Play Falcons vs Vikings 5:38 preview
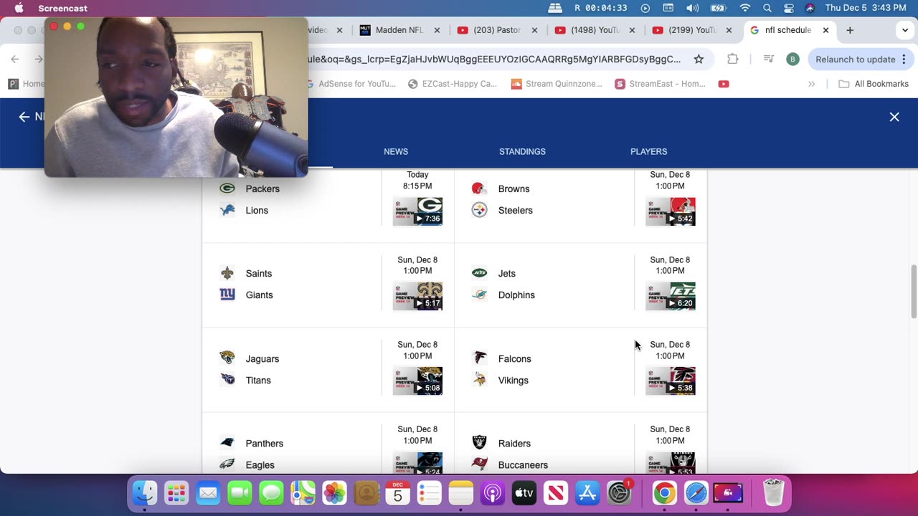This screenshot has height=516, width=918. point(670,381)
